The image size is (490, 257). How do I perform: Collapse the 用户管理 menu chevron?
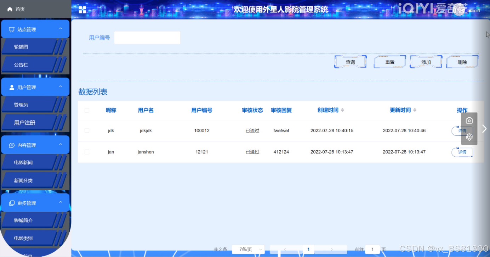click(61, 86)
